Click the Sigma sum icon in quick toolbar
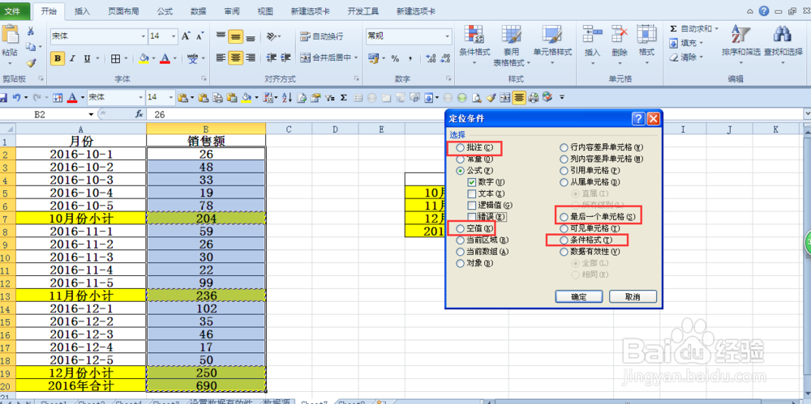Screen dimensions: 811x404 coord(343,97)
